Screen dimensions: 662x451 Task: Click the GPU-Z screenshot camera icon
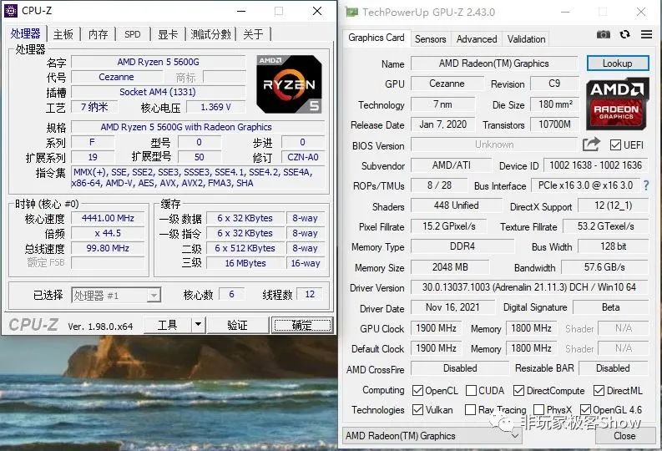(x=604, y=34)
